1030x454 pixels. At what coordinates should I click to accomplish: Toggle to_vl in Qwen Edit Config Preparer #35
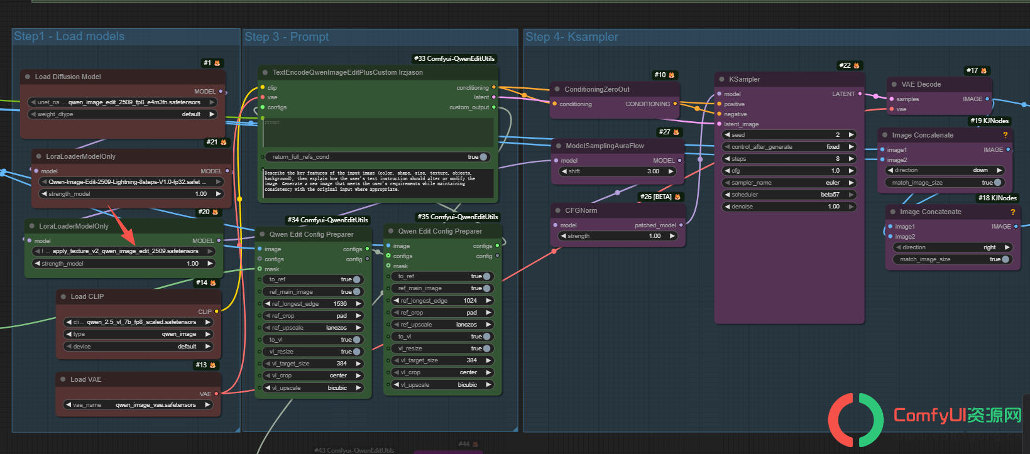click(x=486, y=337)
